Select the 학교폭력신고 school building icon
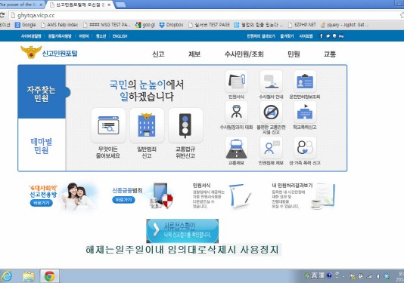Image resolution: width=404 pixels, height=283 pixels. pyautogui.click(x=305, y=112)
